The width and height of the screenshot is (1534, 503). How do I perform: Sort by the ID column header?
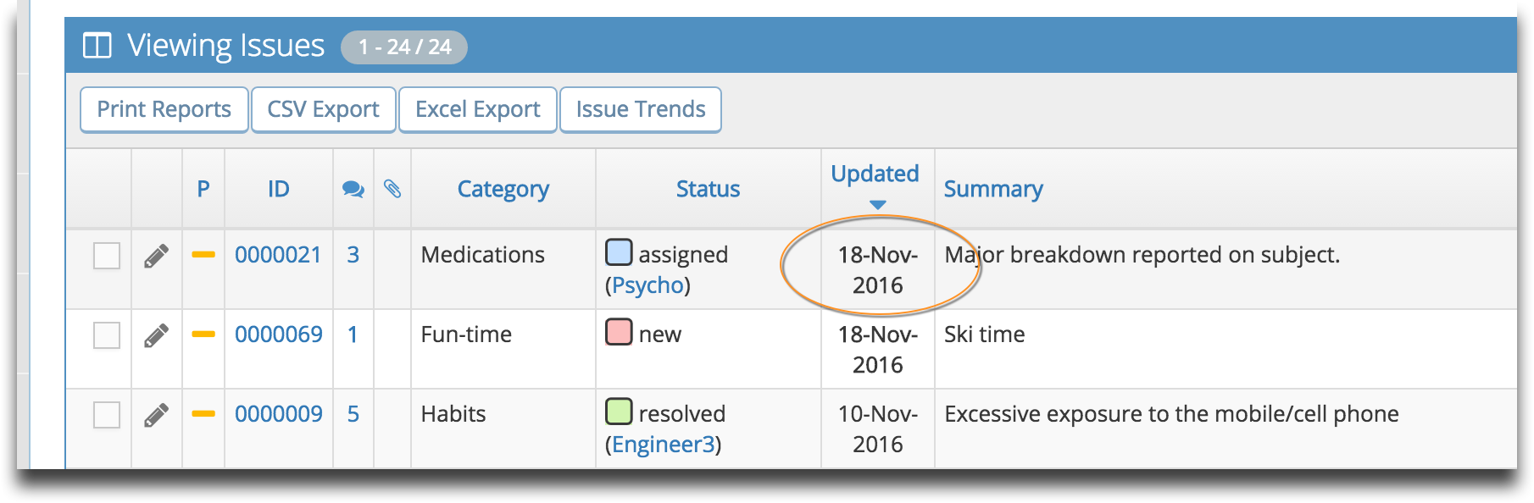click(x=279, y=189)
